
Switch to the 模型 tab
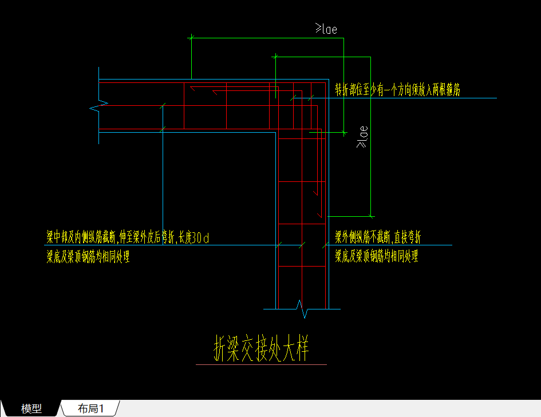point(31,408)
